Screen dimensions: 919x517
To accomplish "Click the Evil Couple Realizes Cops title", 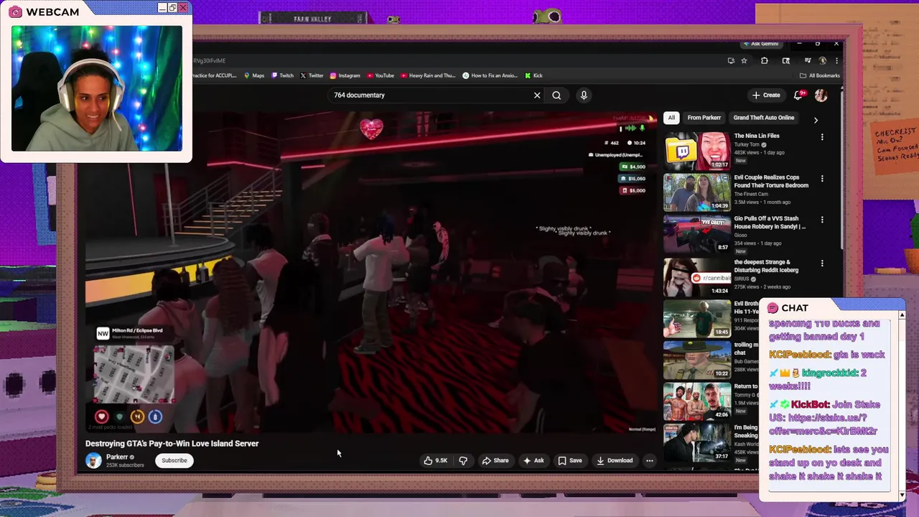I will coord(771,181).
